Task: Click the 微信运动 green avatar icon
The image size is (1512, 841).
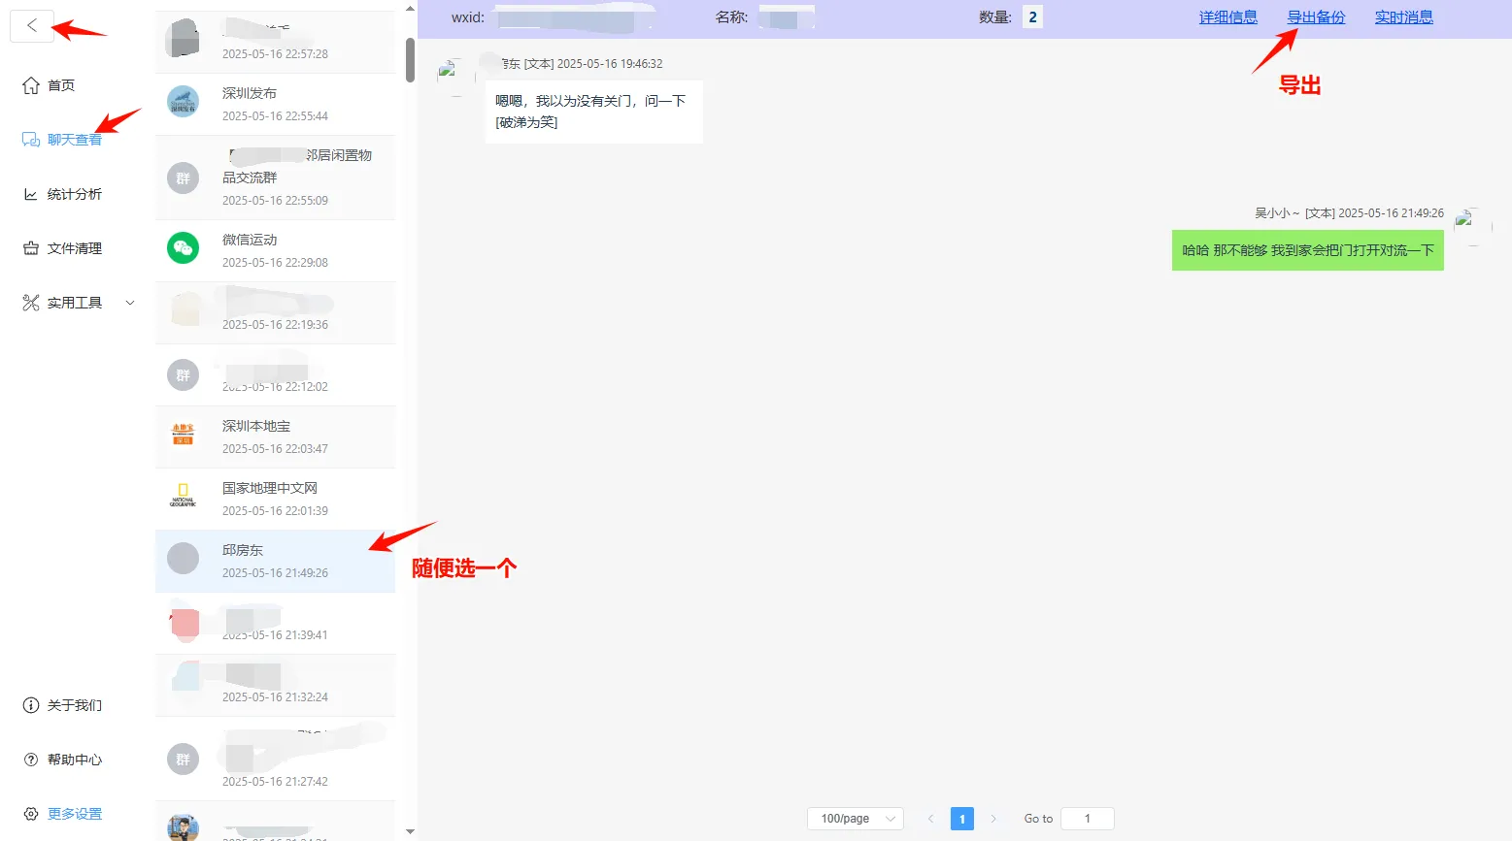Action: (183, 249)
